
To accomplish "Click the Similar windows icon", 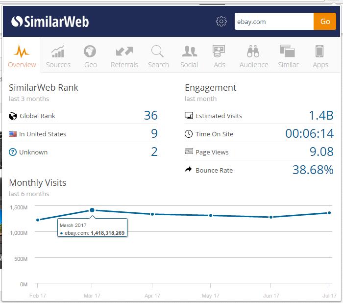I will [288, 51].
